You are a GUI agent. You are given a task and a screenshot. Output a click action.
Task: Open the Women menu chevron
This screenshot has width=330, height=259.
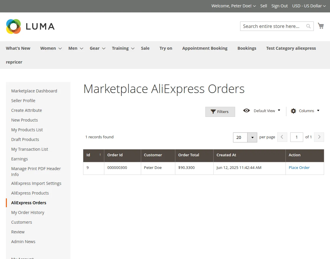pos(60,48)
